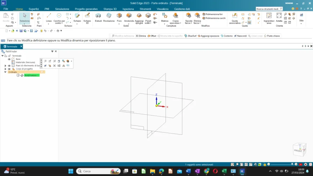Click FRONT on the view cube
The height and width of the screenshot is (176, 313).
[x=298, y=151]
